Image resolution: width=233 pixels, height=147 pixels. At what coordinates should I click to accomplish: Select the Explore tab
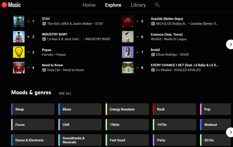tap(113, 5)
